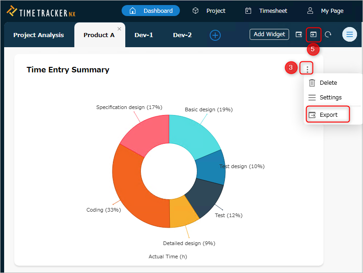
Task: Switch to the Project Analysis tab
Action: pos(39,35)
